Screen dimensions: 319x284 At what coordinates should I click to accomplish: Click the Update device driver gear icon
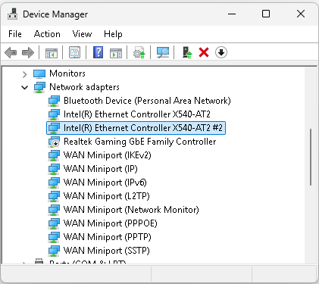point(139,52)
